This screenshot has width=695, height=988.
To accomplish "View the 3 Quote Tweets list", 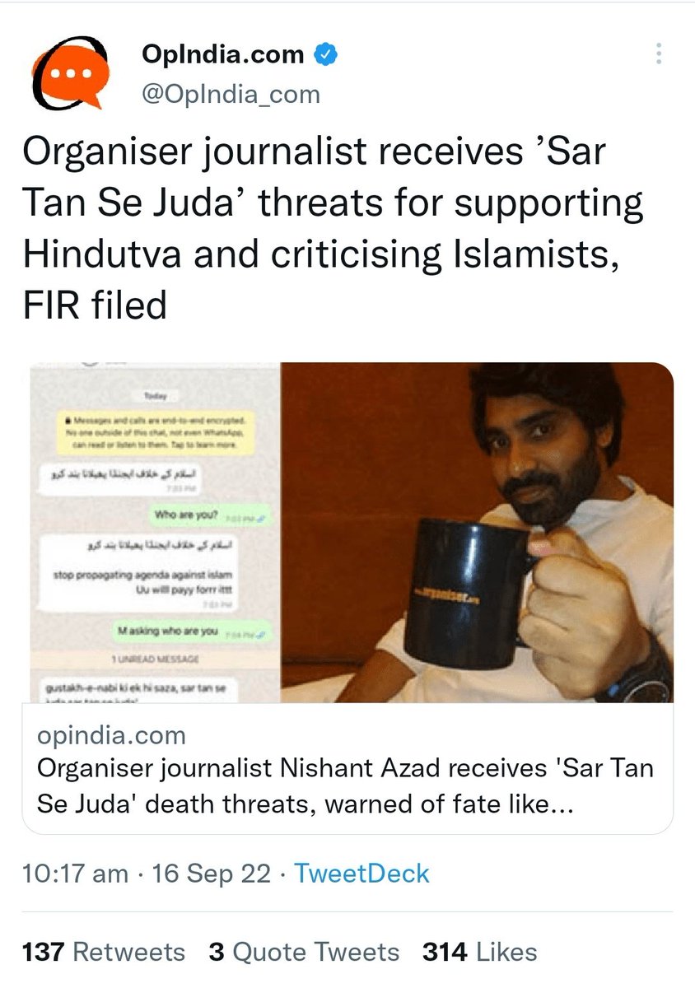I will click(x=304, y=953).
